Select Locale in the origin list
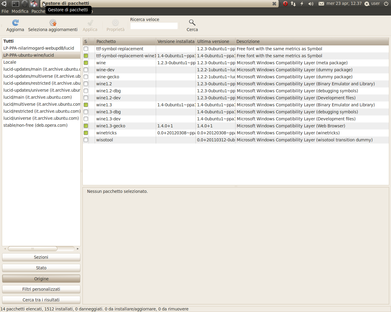 (41, 62)
